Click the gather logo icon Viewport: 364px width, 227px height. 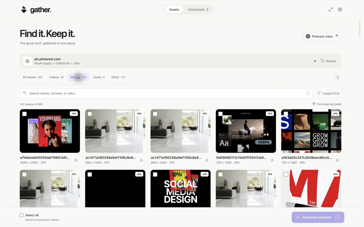[24, 10]
